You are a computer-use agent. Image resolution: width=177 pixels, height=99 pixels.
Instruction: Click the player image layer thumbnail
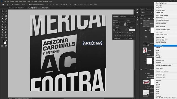(145, 50)
